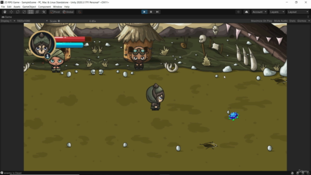Click the console message icon in status bar
311x175 pixels.
[2, 173]
